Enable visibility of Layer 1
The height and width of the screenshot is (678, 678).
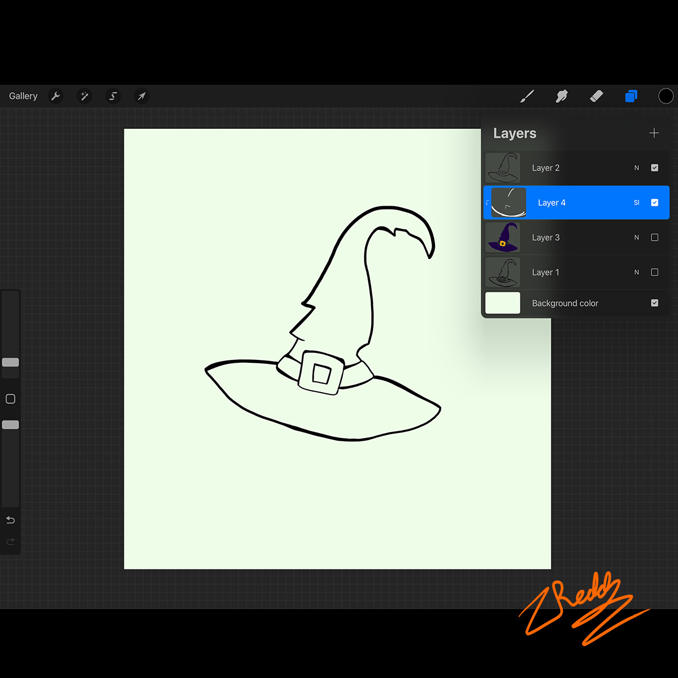pyautogui.click(x=655, y=272)
